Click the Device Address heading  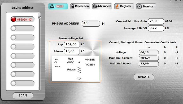tap(23, 8)
